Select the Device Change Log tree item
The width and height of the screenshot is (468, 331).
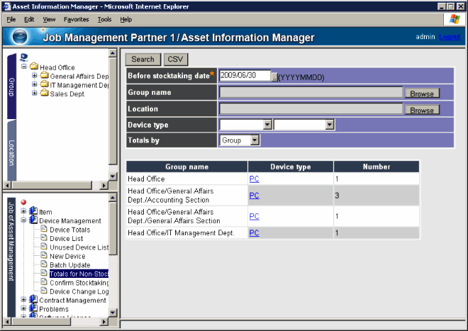click(x=79, y=291)
